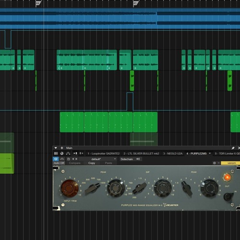Click the first PEAK frequency selector switch
Image resolution: width=240 pixels, height=240 pixels.
coord(92,188)
